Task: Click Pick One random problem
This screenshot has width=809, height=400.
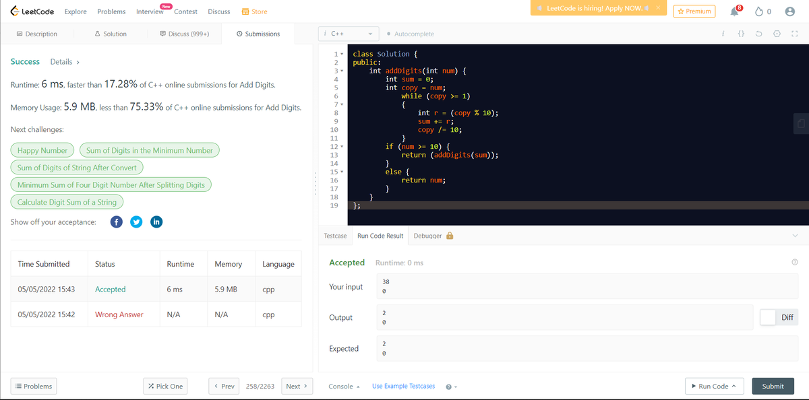Action: coord(166,386)
